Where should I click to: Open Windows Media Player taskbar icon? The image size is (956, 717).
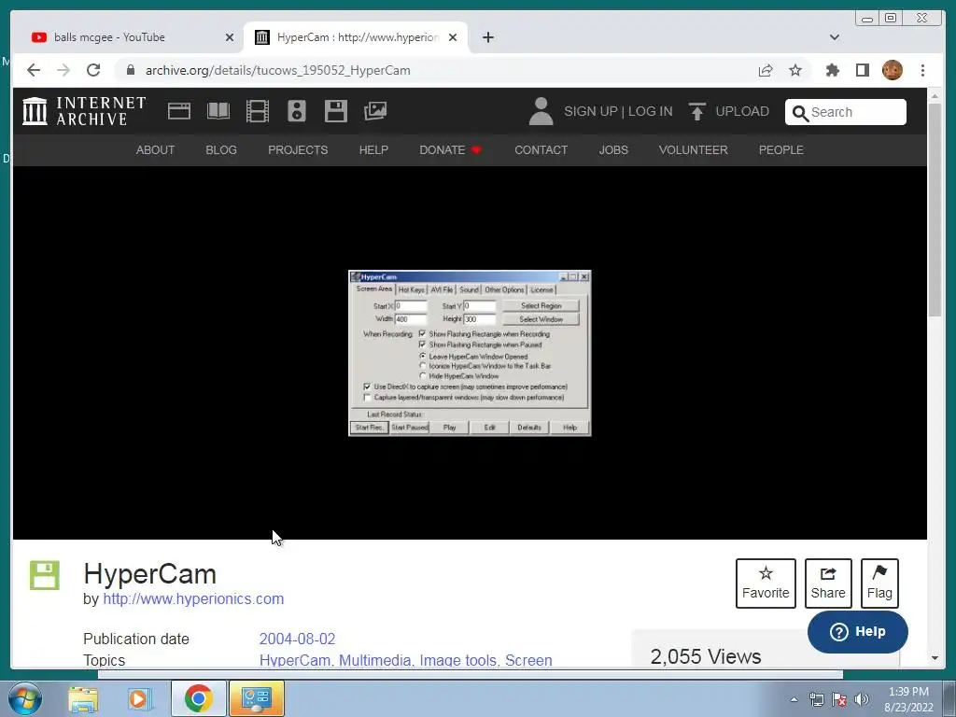139,699
